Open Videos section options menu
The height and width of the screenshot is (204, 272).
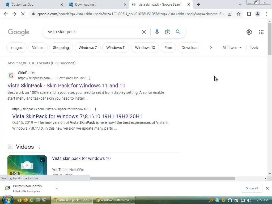[40, 147]
